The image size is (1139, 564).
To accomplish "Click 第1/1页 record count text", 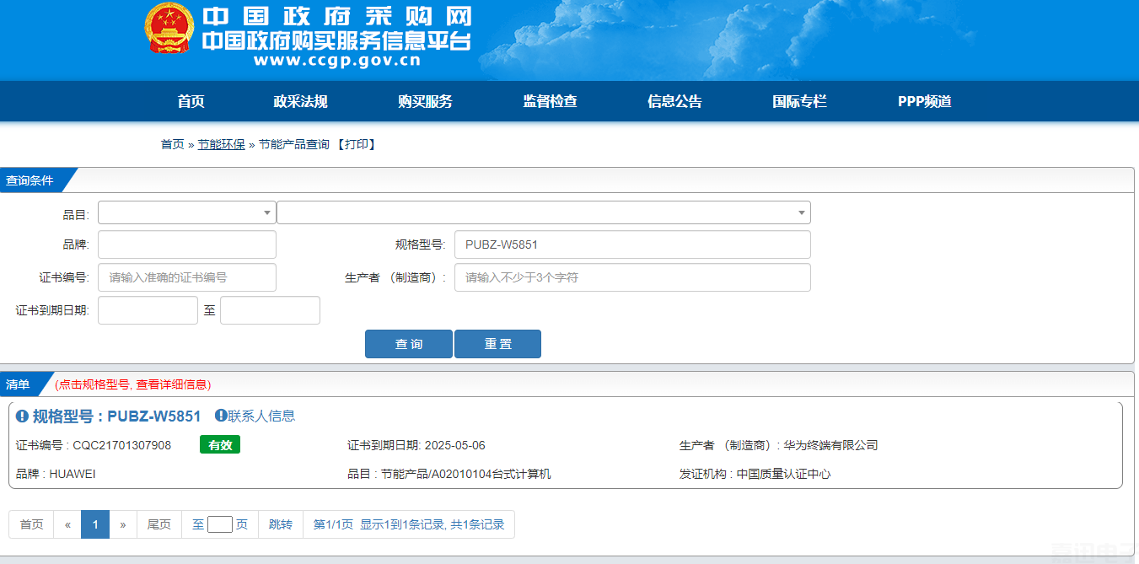I will (x=409, y=524).
